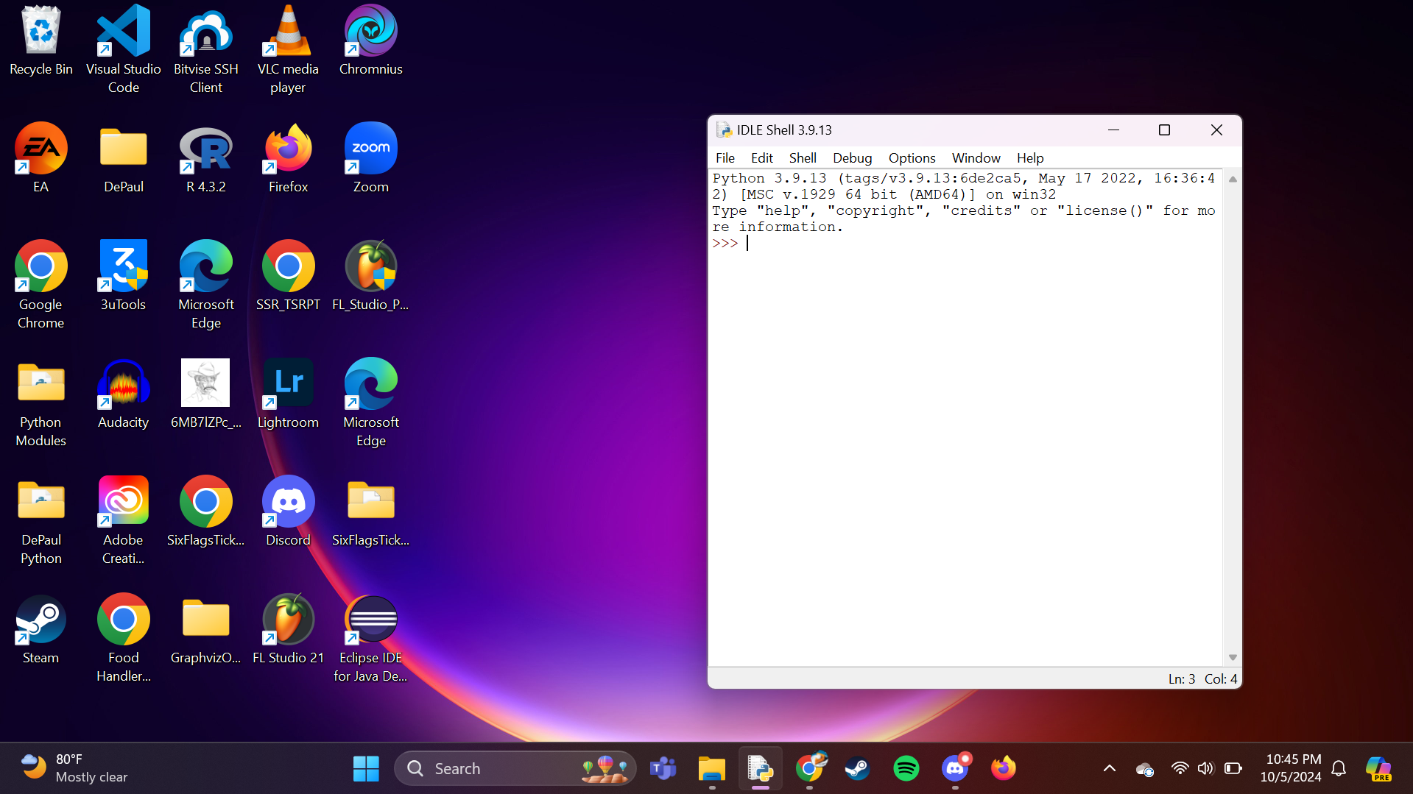1413x794 pixels.
Task: Open Microsoft Teams from the taskbar
Action: (662, 768)
